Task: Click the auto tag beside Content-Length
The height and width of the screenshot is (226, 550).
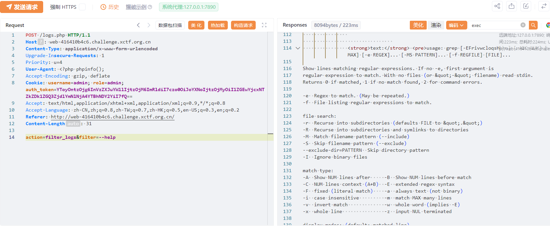Action: point(73,124)
